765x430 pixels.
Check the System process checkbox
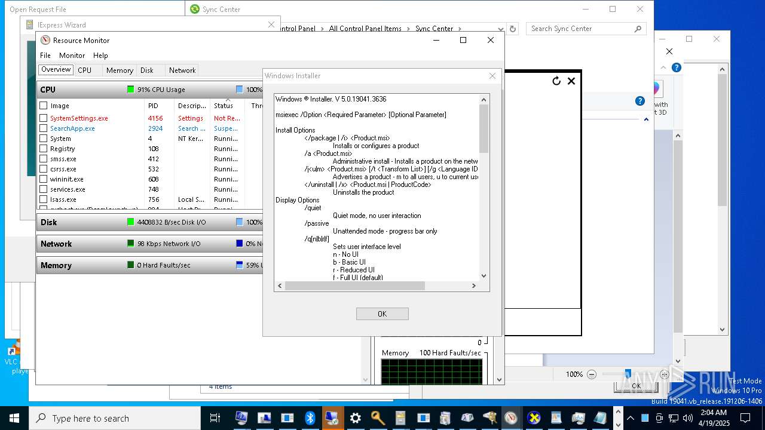point(43,139)
